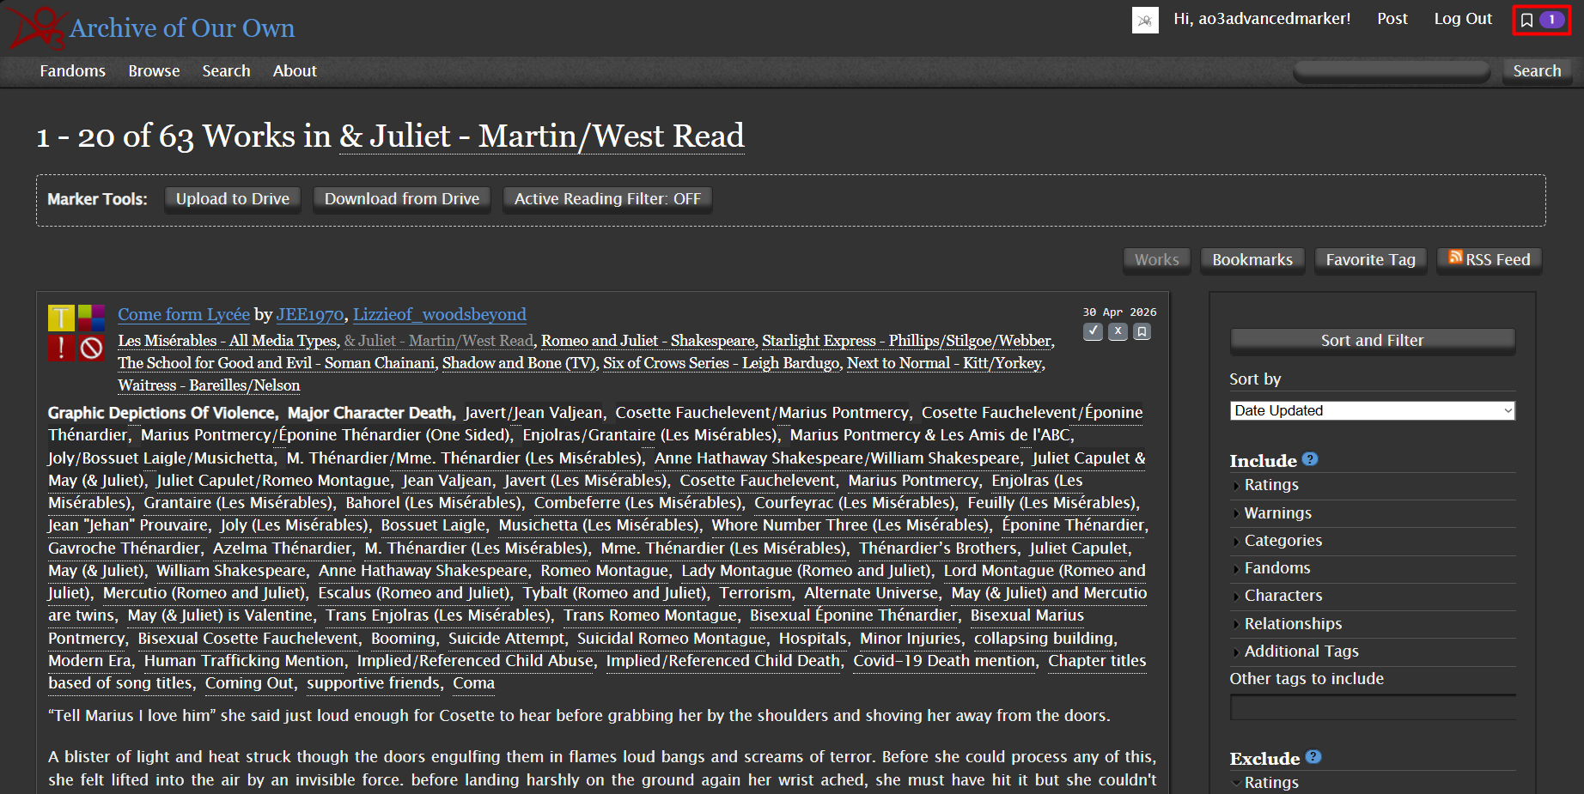Click the header Search button

1537,71
